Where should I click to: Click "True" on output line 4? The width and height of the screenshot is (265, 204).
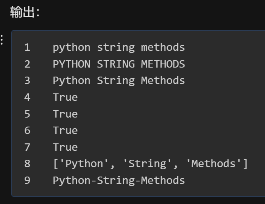[65, 97]
